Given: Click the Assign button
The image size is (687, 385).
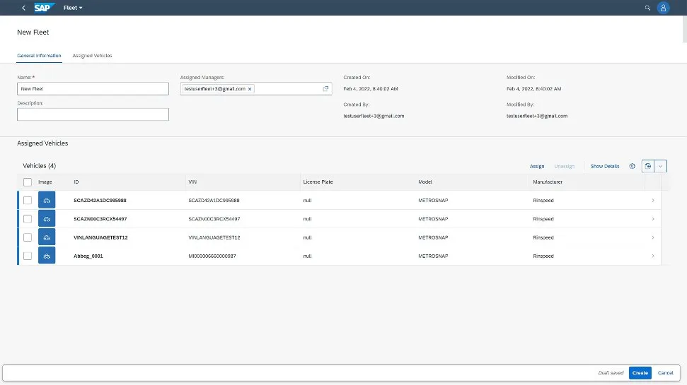Looking at the screenshot, I should [x=537, y=166].
